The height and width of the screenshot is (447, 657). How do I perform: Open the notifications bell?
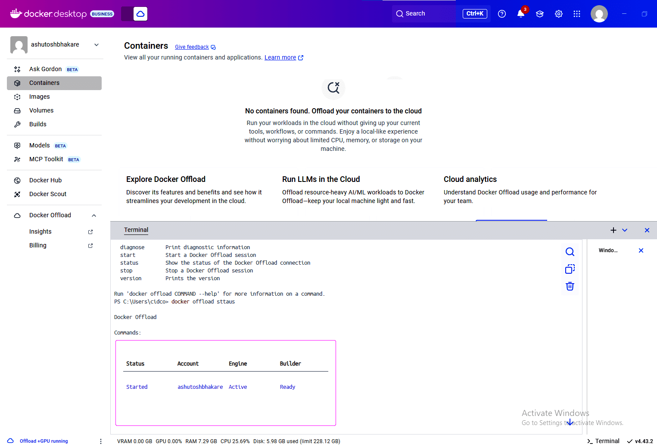tap(520, 13)
